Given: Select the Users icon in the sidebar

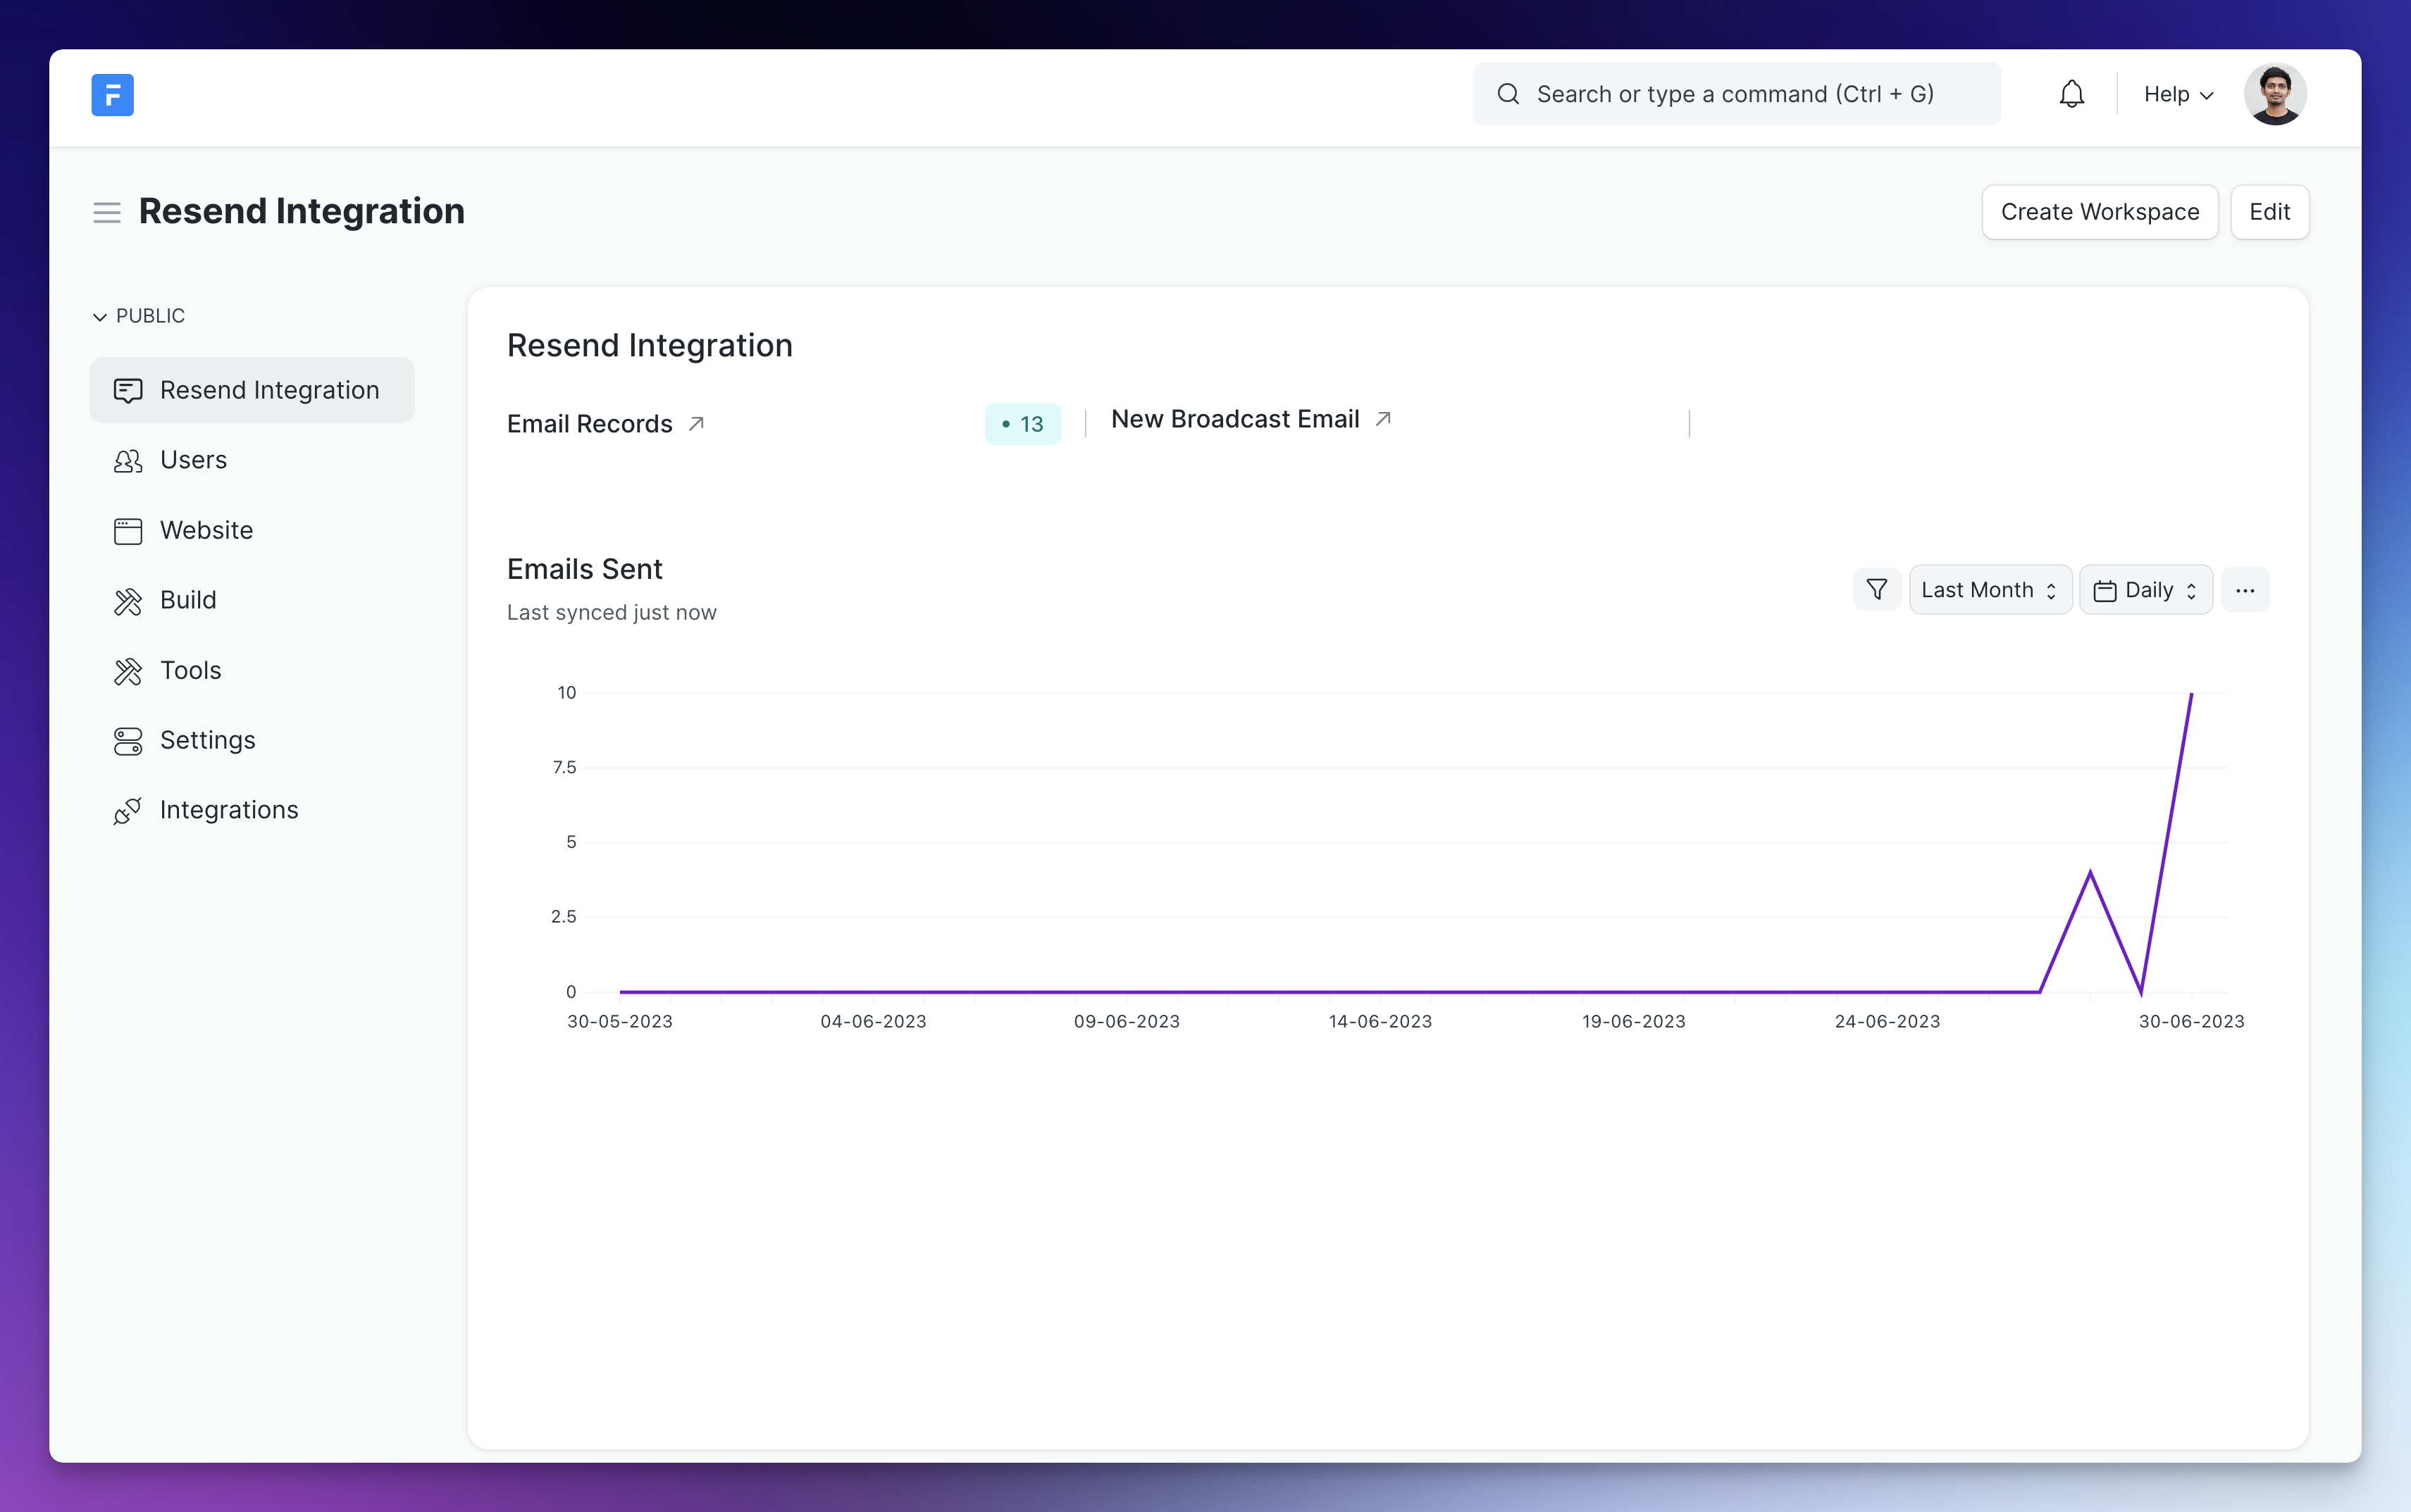Looking at the screenshot, I should [128, 460].
